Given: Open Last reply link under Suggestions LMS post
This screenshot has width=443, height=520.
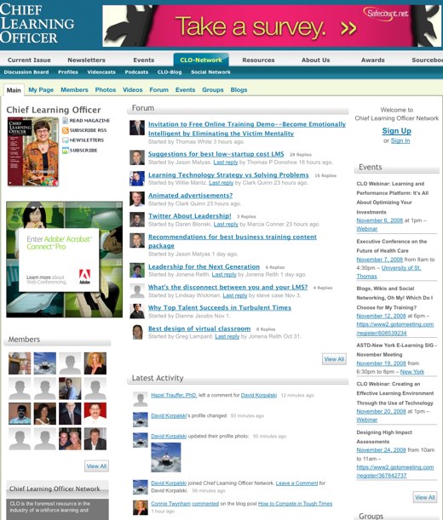Looking at the screenshot, I should point(226,163).
